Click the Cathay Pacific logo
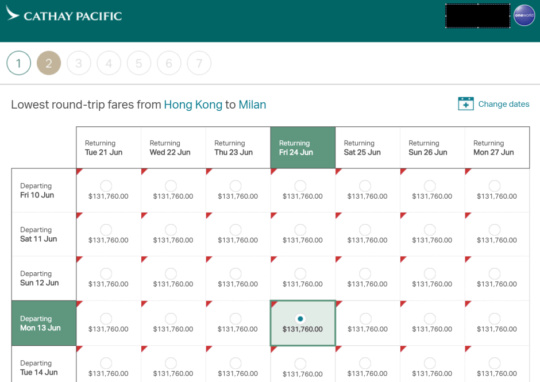The height and width of the screenshot is (382, 540). point(64,16)
